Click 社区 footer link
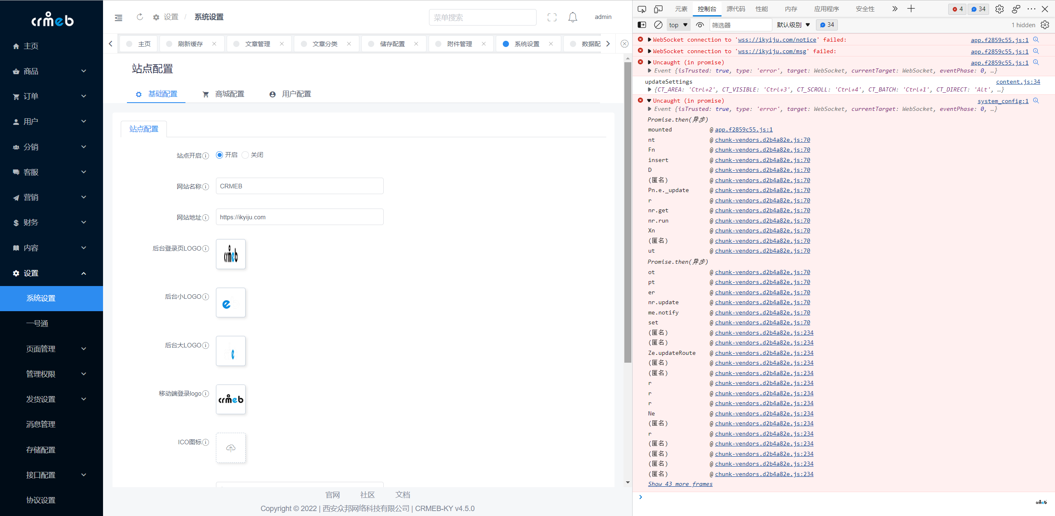Screen dimensions: 1055x516 coord(367,495)
